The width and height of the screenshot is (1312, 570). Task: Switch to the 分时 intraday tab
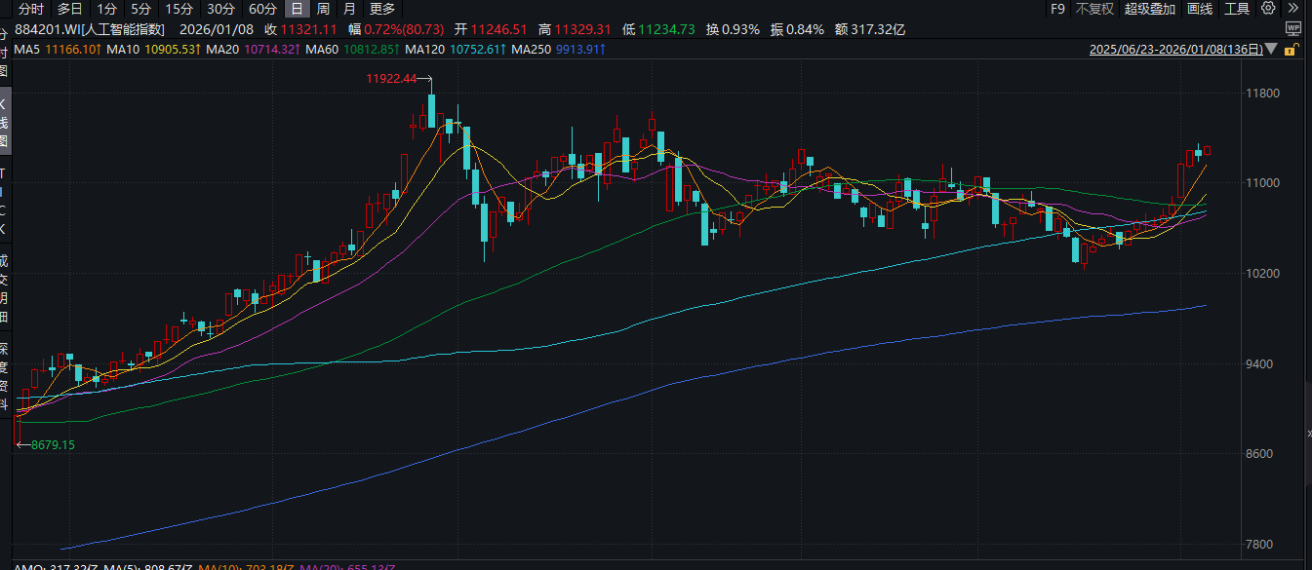pyautogui.click(x=32, y=9)
